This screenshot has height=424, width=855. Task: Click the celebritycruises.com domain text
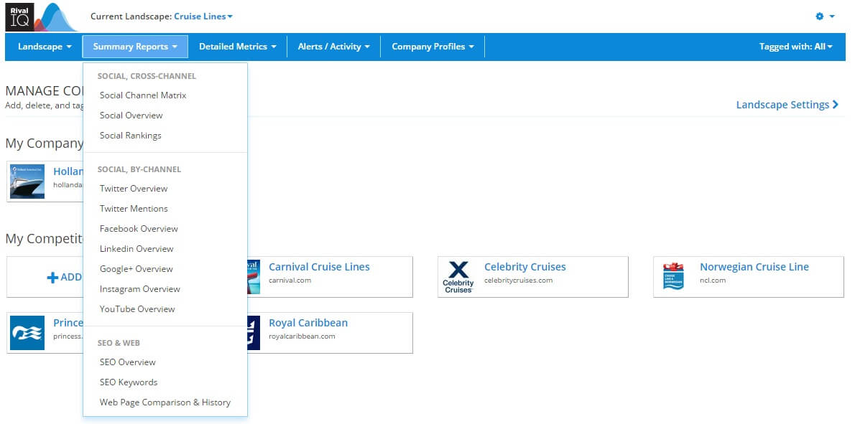coord(519,281)
